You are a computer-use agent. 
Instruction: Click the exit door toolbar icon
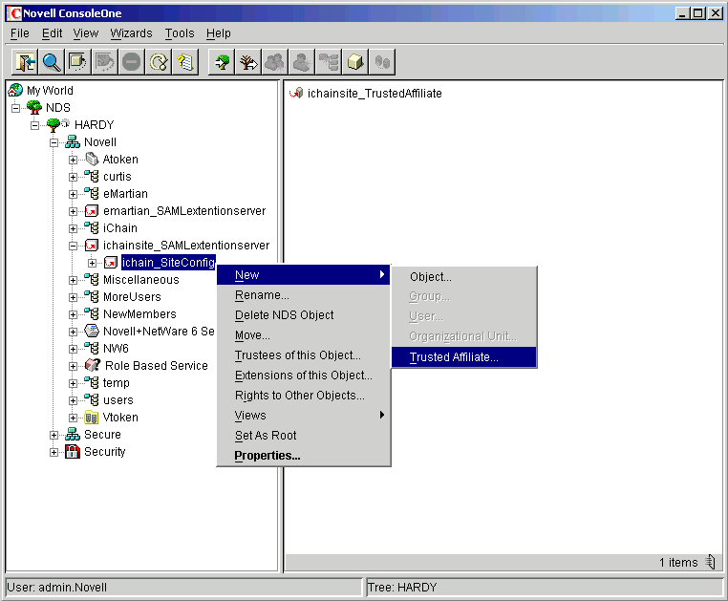click(x=25, y=62)
